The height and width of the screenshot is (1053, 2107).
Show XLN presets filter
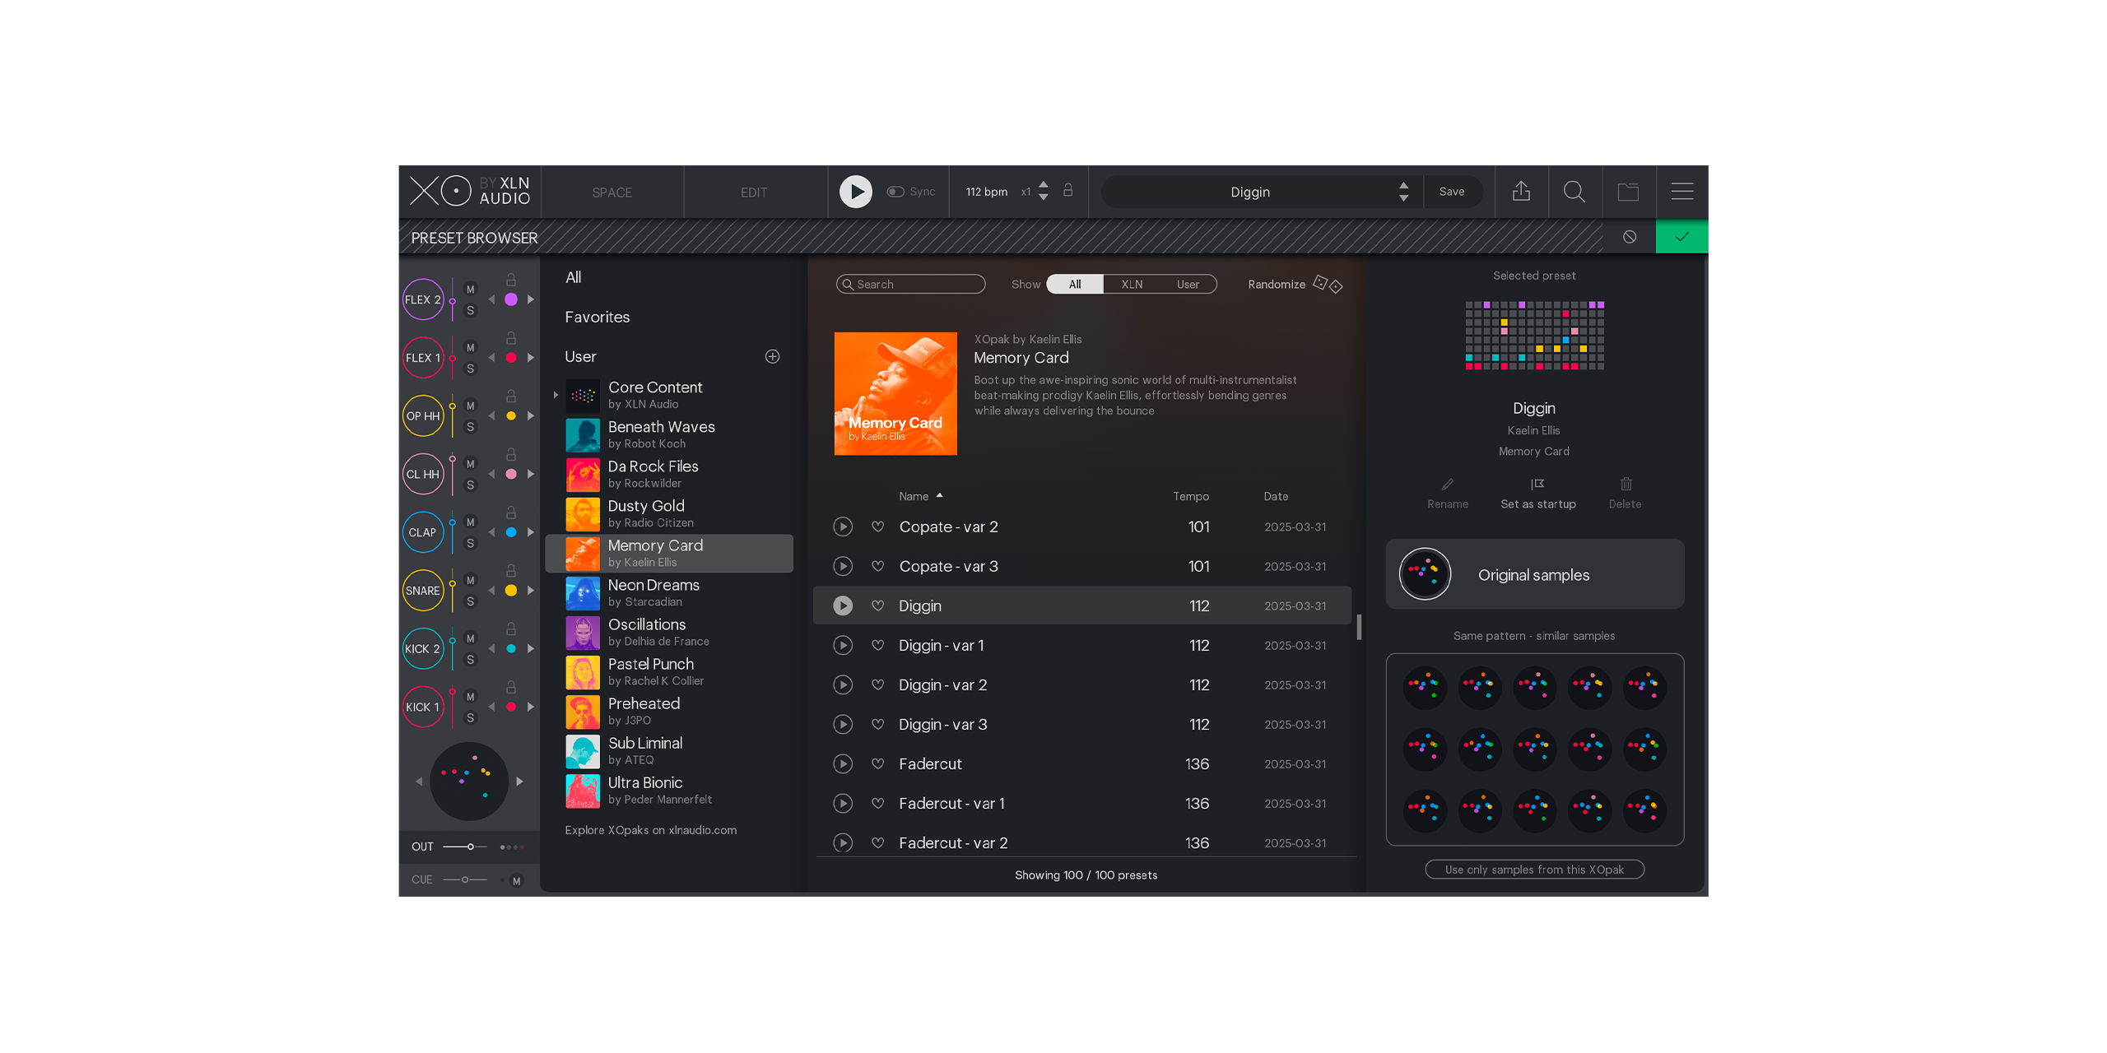point(1132,285)
